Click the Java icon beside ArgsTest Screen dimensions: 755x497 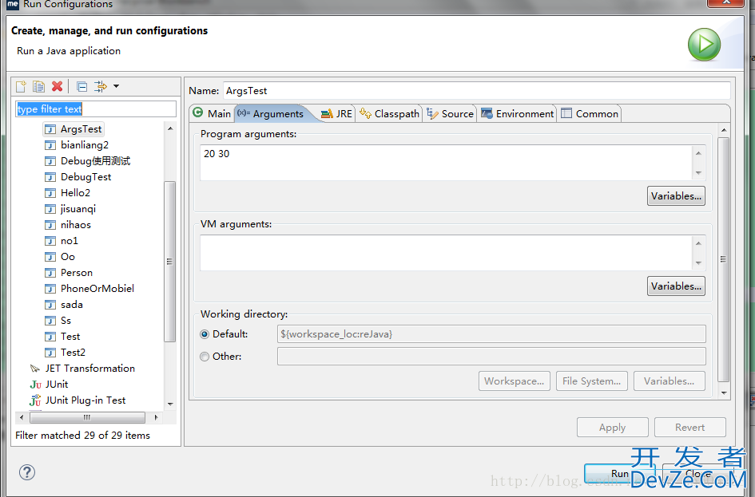pos(50,129)
